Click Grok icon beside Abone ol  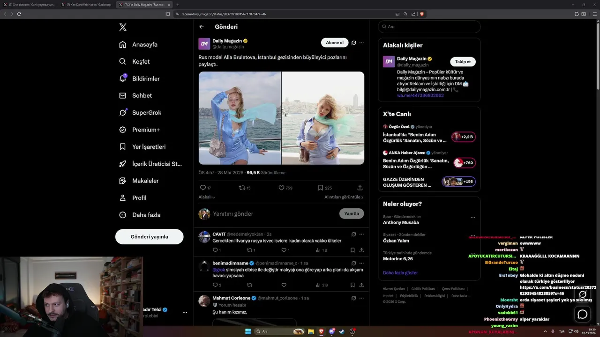[x=353, y=43]
